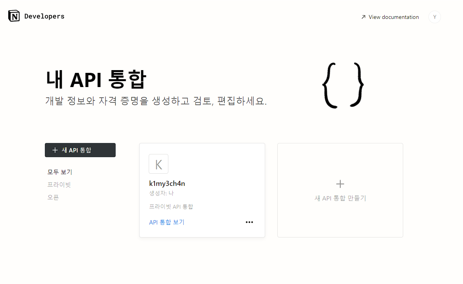Click the 프라이빗 API 통합 label on card
The image size is (463, 284).
point(171,206)
